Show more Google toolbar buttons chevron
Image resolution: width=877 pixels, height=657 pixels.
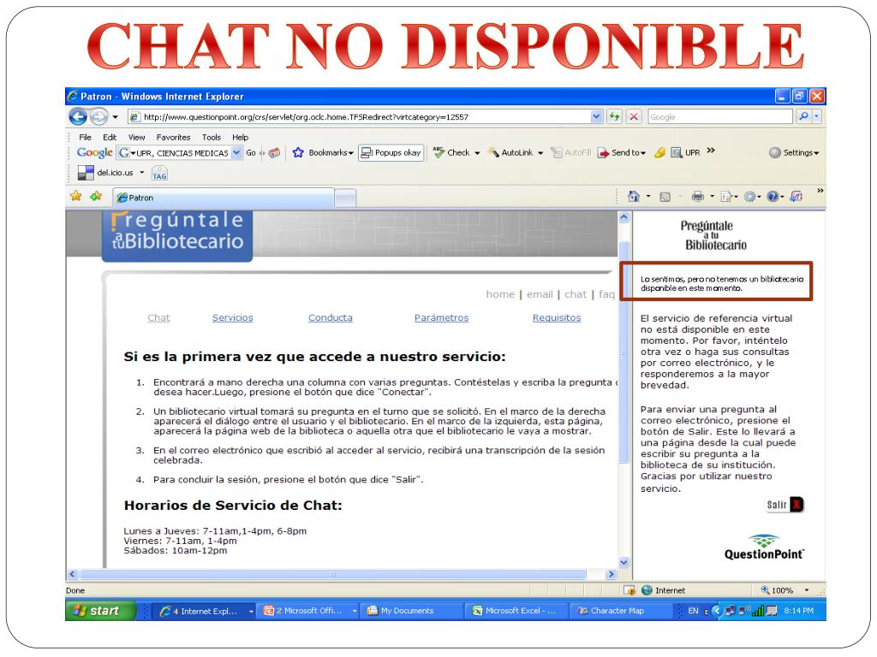point(711,151)
